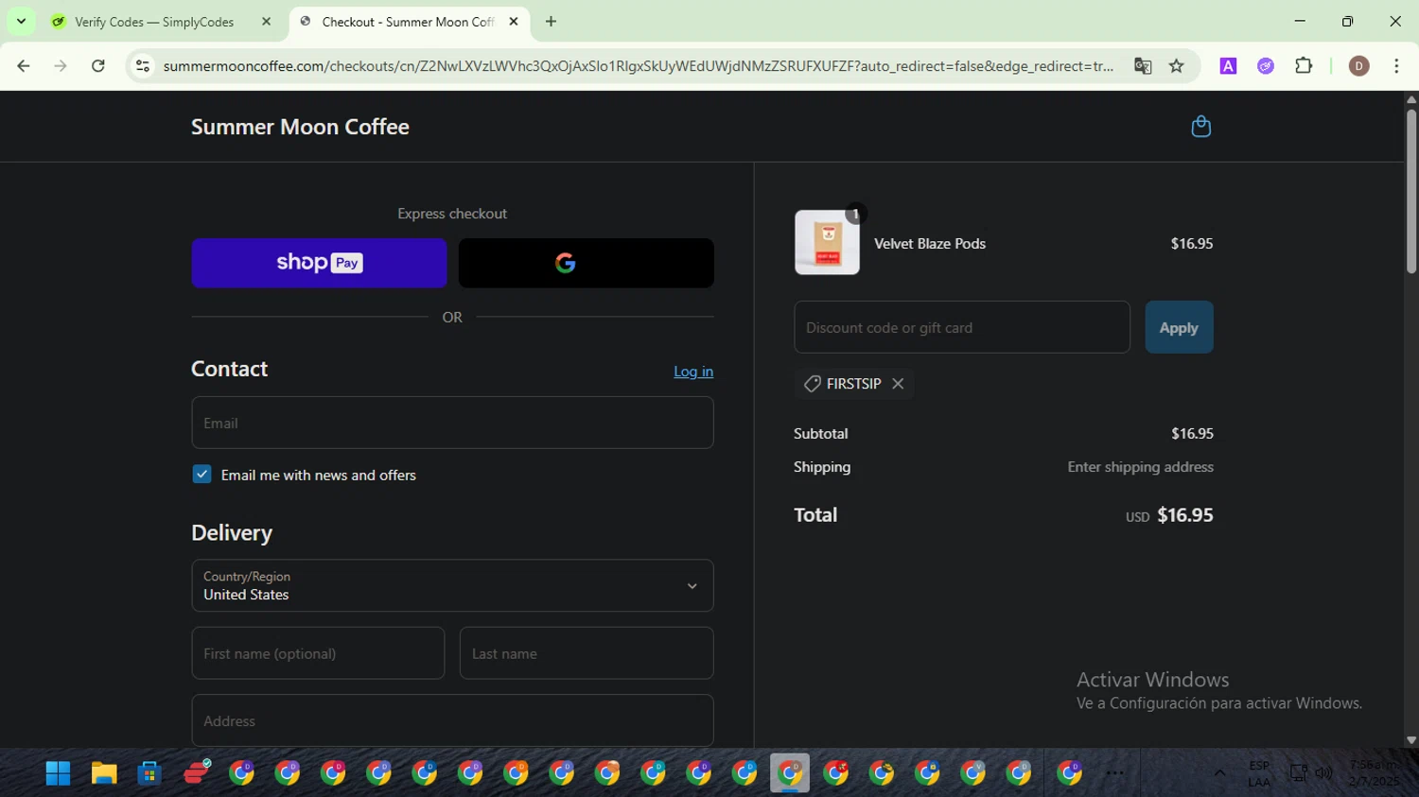The height and width of the screenshot is (797, 1419).
Task: Open the purple A extension icon
Action: pyautogui.click(x=1228, y=66)
